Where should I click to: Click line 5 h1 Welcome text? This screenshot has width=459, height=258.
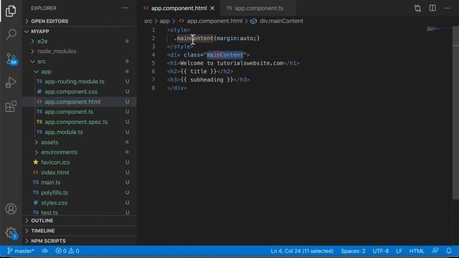(233, 63)
